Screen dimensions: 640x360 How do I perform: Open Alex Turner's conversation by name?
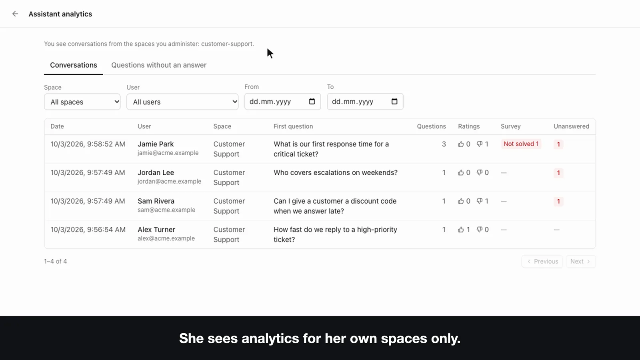[x=156, y=230]
